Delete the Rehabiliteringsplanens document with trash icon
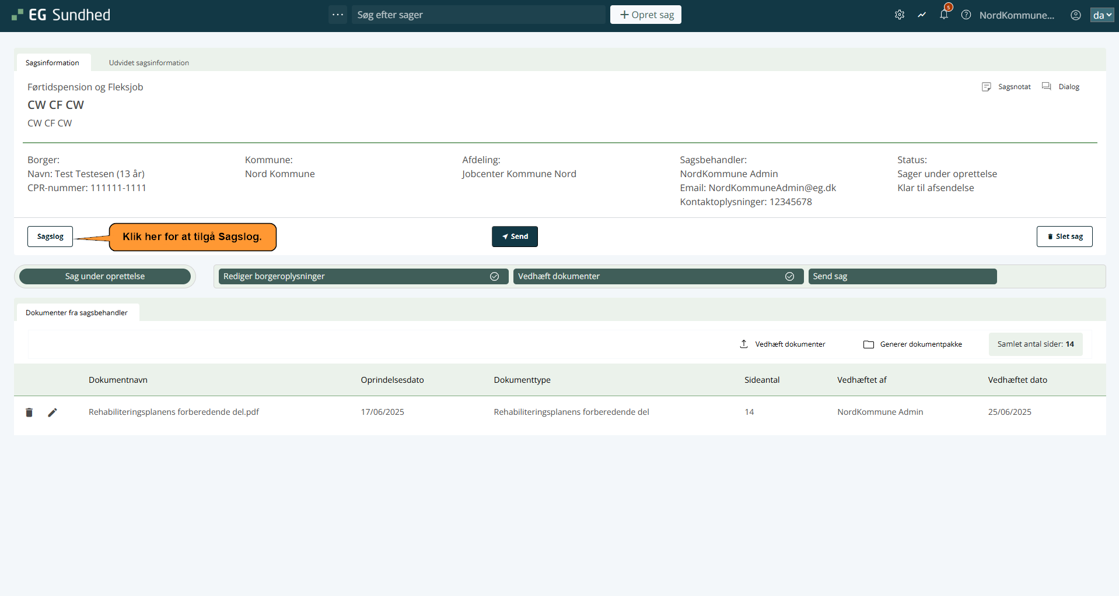Viewport: 1119px width, 596px height. click(x=29, y=412)
